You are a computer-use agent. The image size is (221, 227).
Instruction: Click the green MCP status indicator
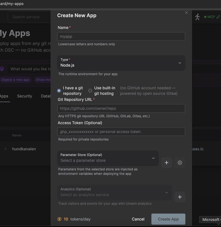(x=205, y=17)
